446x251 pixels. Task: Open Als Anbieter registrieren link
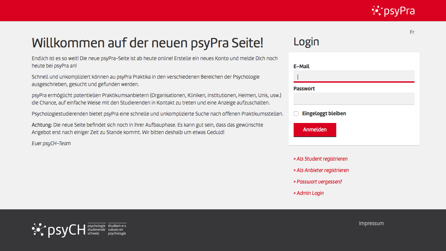tap(321, 170)
